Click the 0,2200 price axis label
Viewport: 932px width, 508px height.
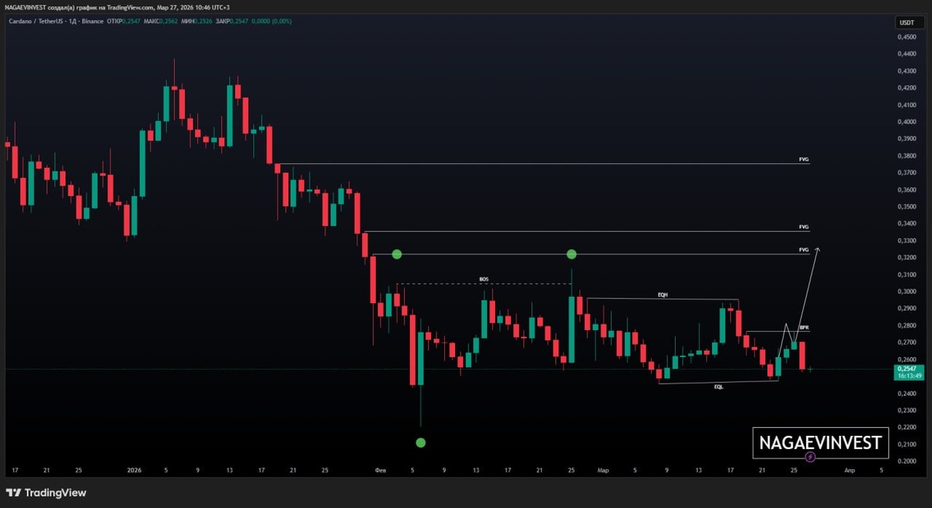[906, 427]
